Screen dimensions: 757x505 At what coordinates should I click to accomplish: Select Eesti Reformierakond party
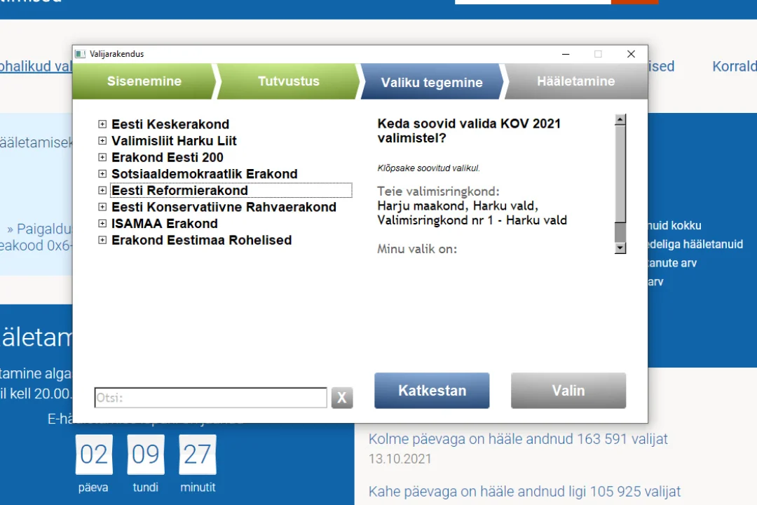click(180, 190)
